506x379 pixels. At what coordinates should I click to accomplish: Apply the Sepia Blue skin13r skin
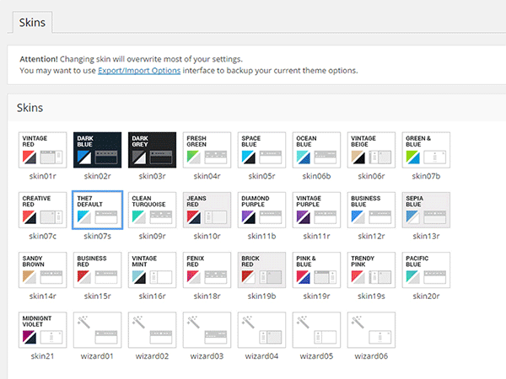(426, 210)
